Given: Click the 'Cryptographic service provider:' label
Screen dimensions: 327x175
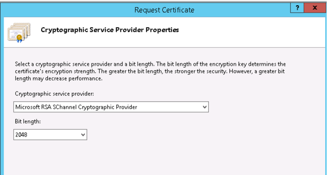Looking at the screenshot, I should (54, 94).
